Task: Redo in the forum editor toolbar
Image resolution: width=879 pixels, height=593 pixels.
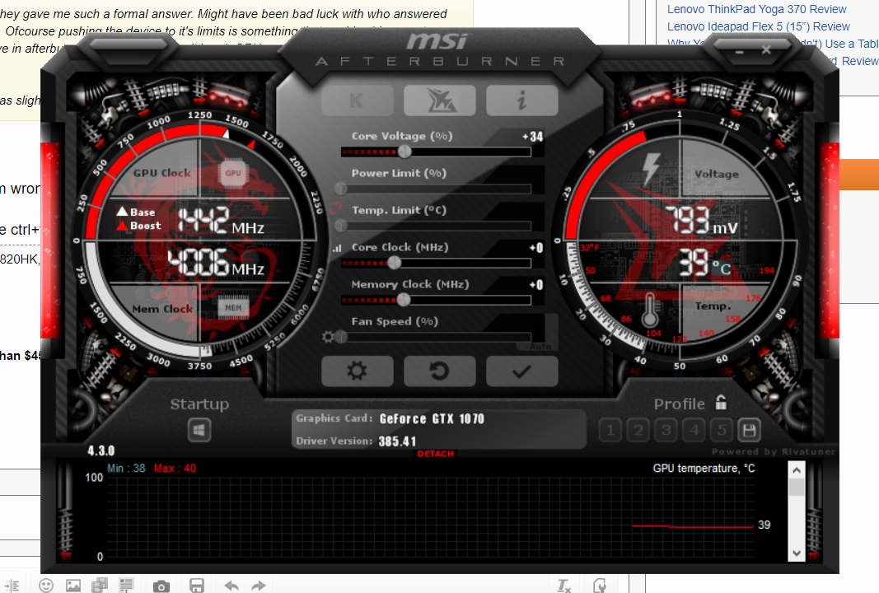Action: coord(258,586)
